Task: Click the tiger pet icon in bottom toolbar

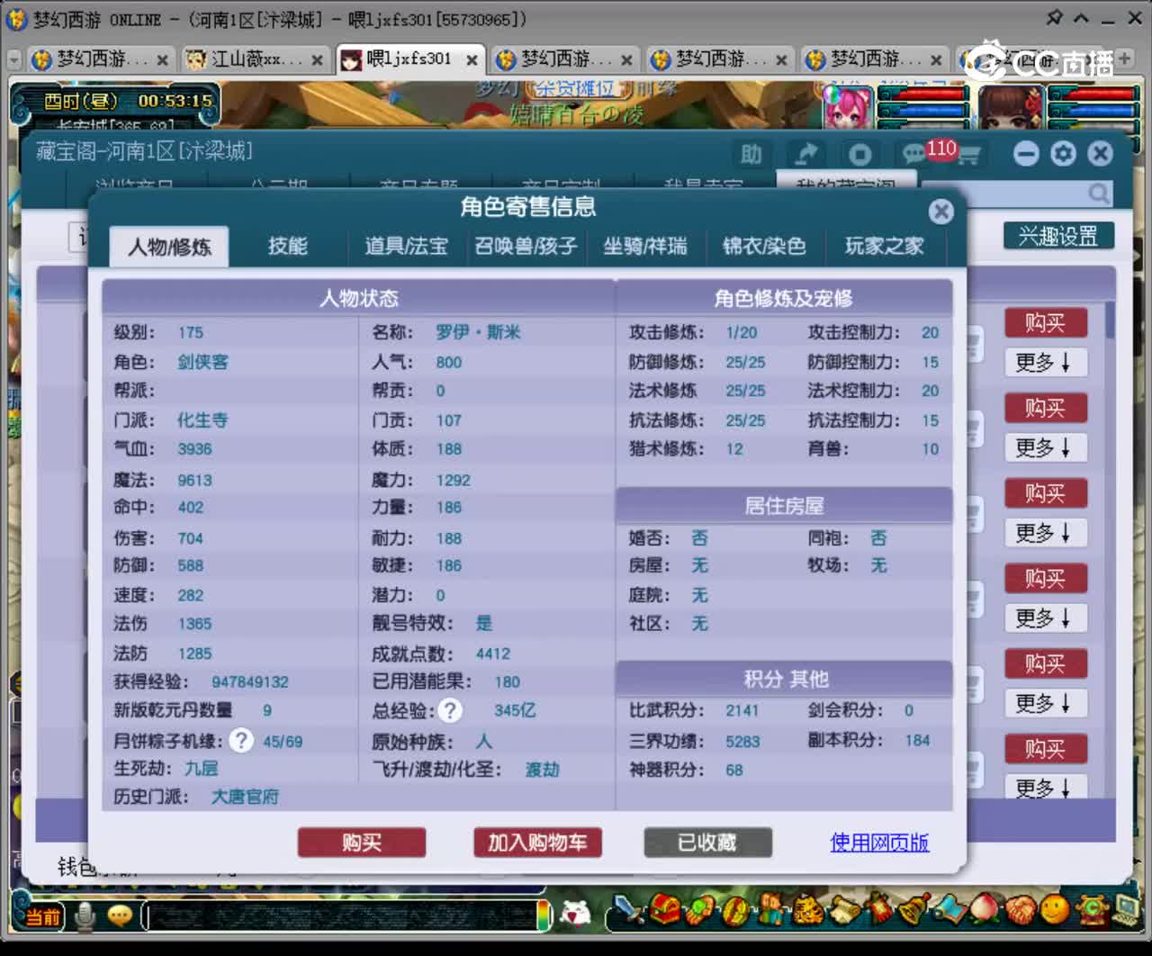Action: coord(808,910)
